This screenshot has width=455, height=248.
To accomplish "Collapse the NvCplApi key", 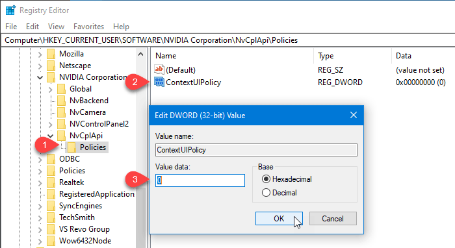I will tap(51, 136).
